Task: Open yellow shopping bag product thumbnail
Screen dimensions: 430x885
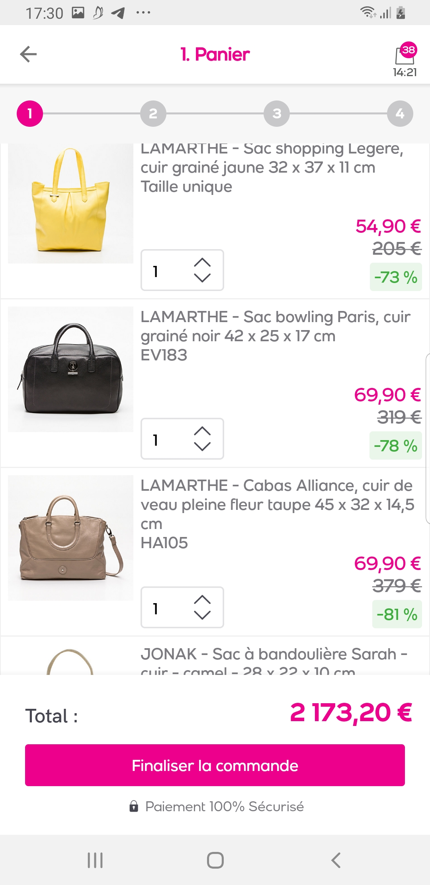Action: [x=70, y=203]
